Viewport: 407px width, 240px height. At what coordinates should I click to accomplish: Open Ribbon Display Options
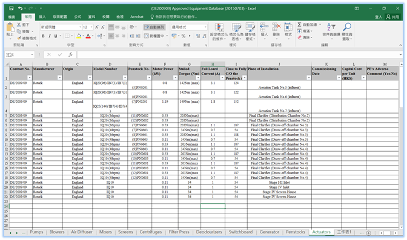(x=357, y=8)
